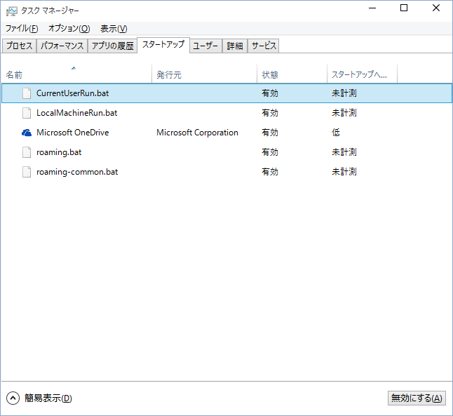Select the CurrentUserRun.bat name text

(x=72, y=93)
